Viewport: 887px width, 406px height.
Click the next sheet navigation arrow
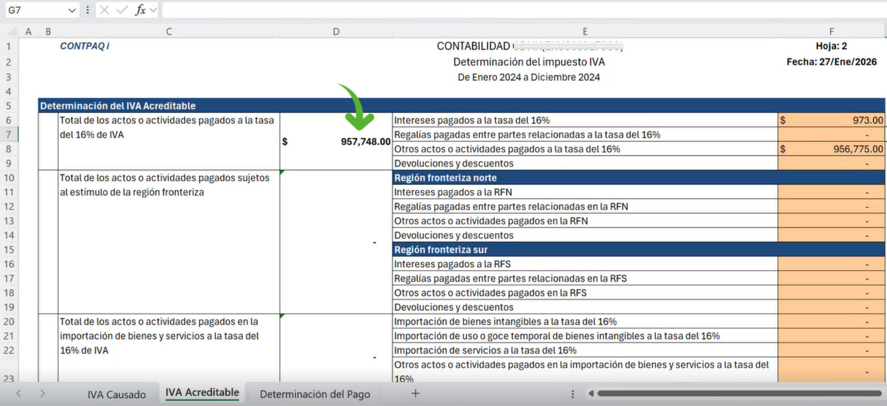[x=43, y=393]
